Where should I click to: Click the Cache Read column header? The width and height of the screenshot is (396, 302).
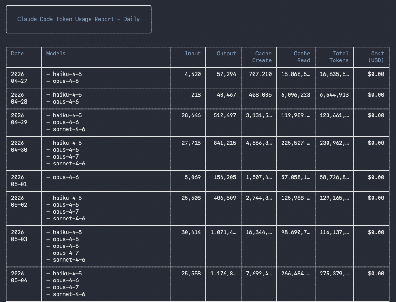(302, 57)
